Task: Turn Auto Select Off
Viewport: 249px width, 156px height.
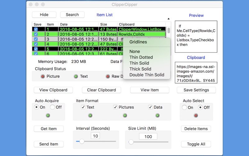Action: (x=200, y=107)
